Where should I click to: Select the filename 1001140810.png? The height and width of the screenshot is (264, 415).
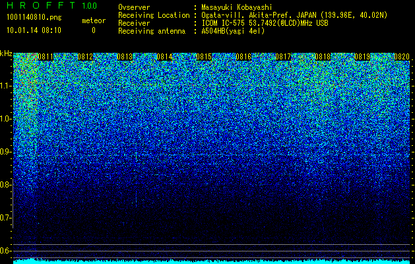click(x=34, y=17)
